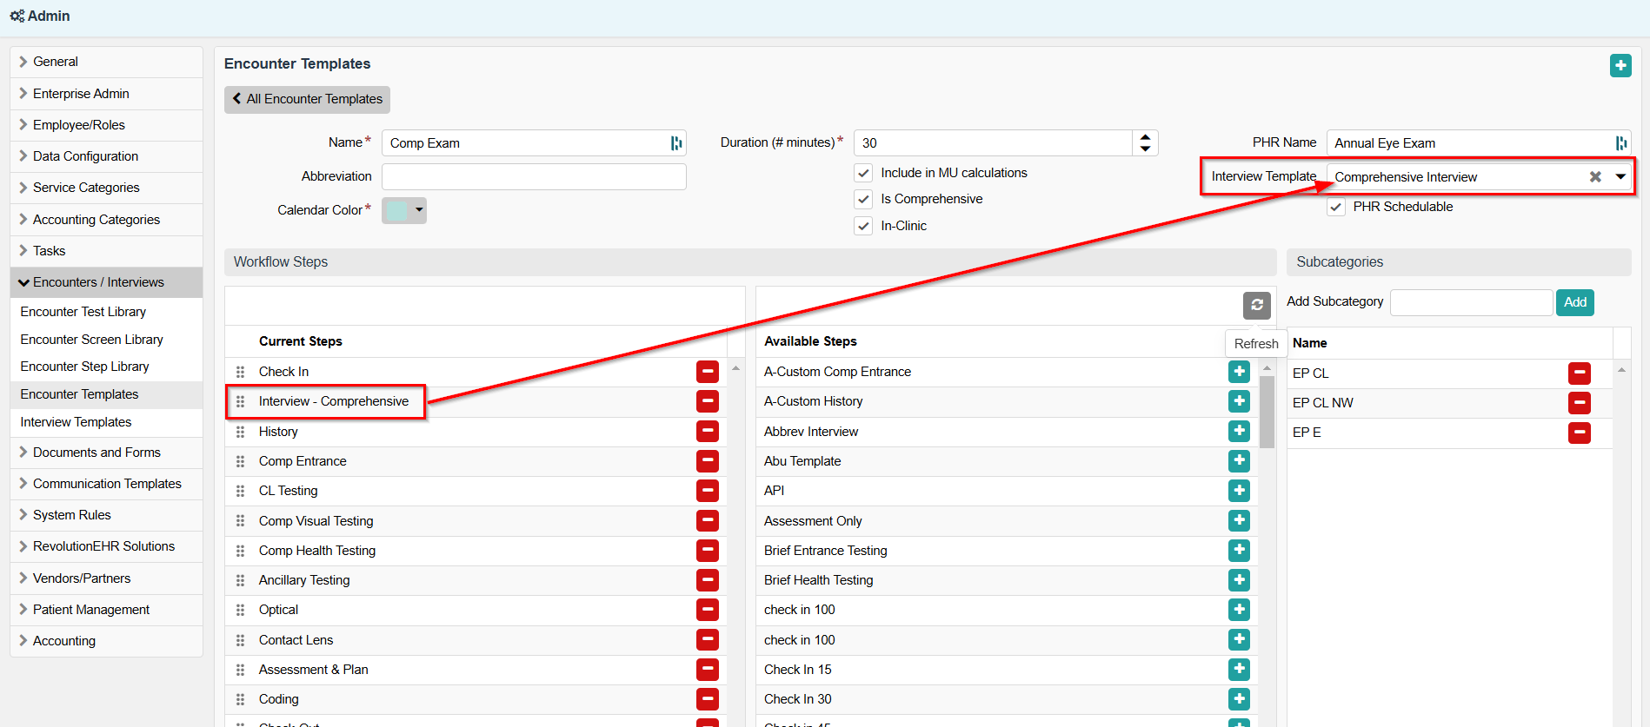This screenshot has width=1650, height=727.
Task: Go back to All Encounter Templates
Action: click(307, 99)
